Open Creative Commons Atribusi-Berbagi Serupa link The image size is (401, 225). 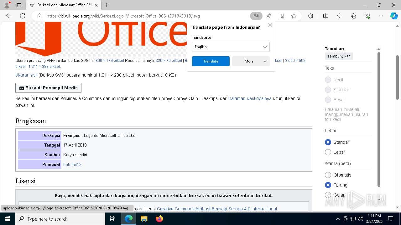pyautogui.click(x=217, y=209)
